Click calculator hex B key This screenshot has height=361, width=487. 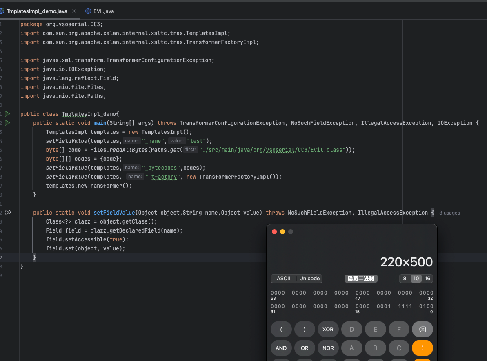tap(375, 348)
